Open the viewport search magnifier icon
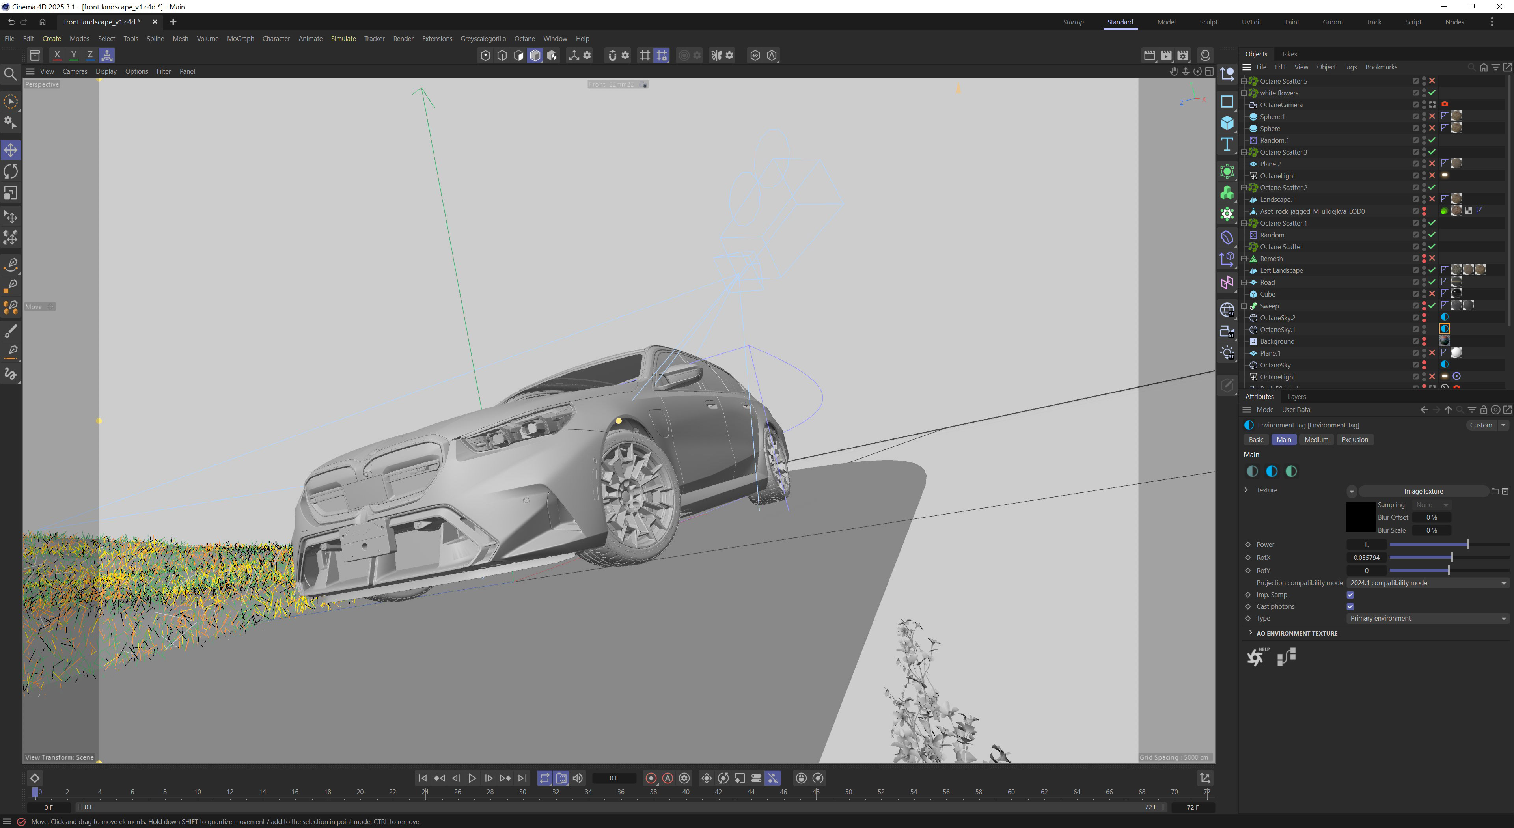The width and height of the screenshot is (1514, 828). click(x=10, y=74)
